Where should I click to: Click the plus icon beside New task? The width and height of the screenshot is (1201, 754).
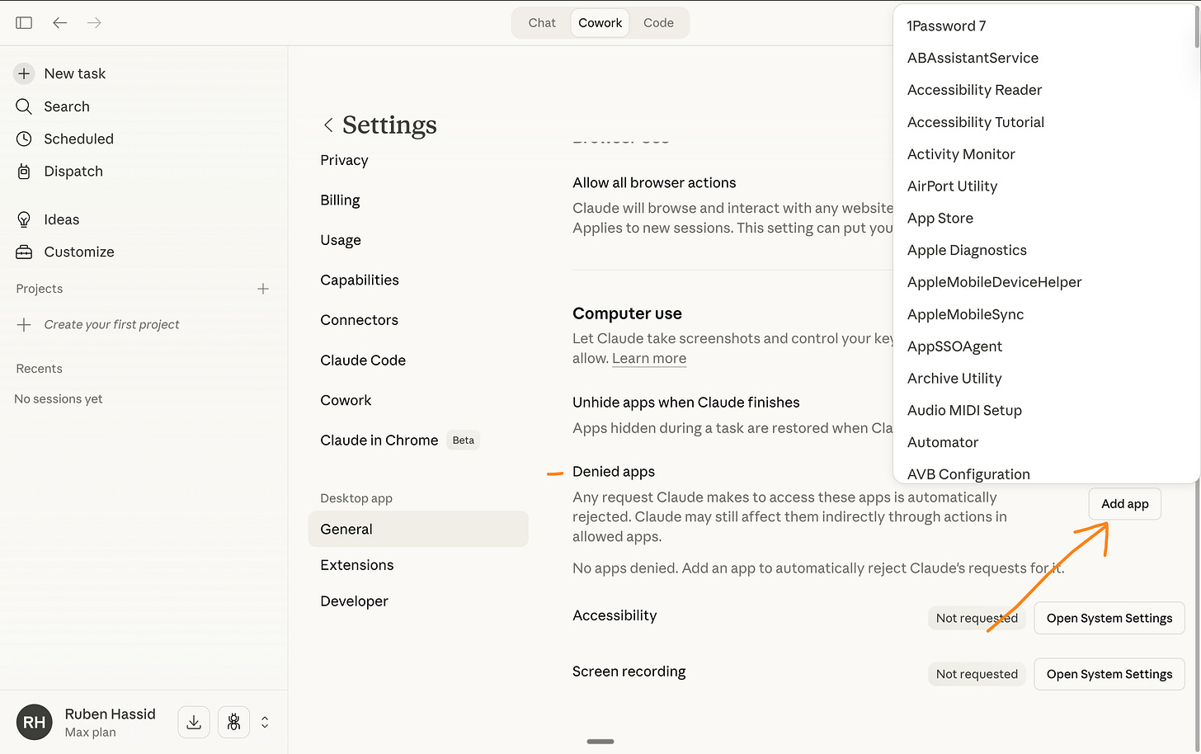24,73
